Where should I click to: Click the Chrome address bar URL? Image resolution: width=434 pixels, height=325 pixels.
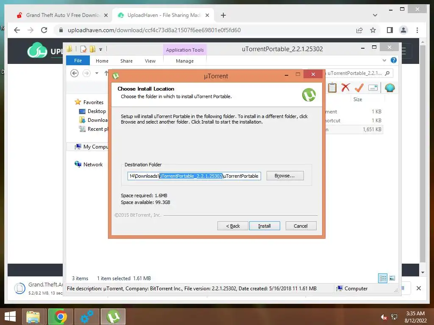(154, 30)
